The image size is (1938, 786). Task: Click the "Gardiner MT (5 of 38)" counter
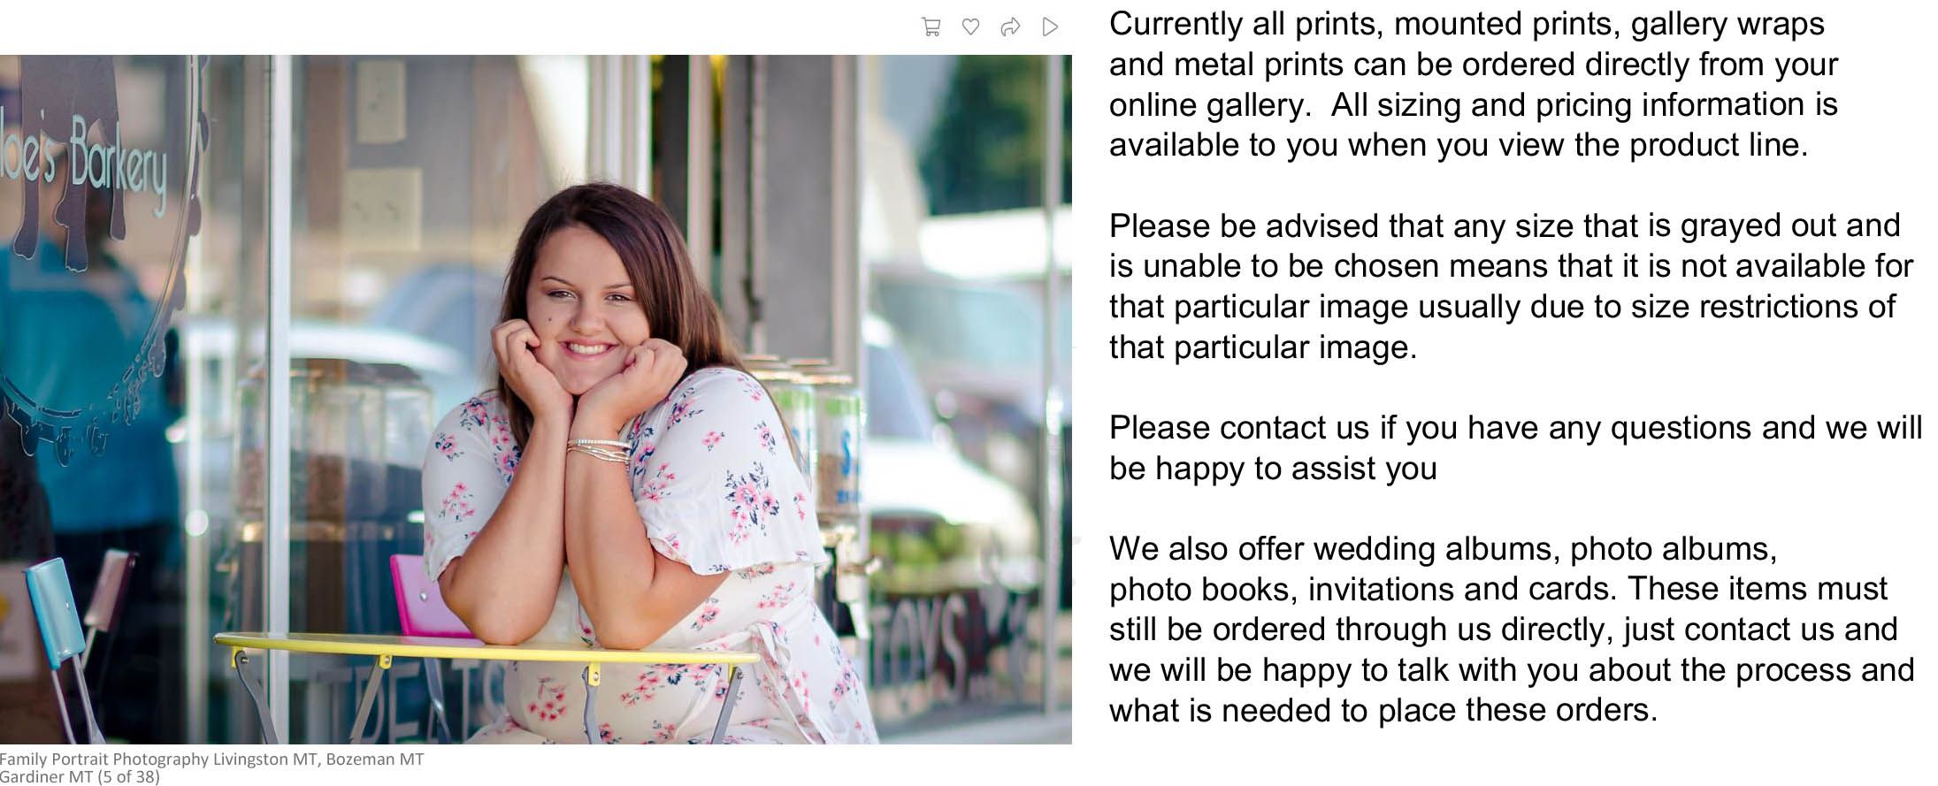(x=80, y=777)
